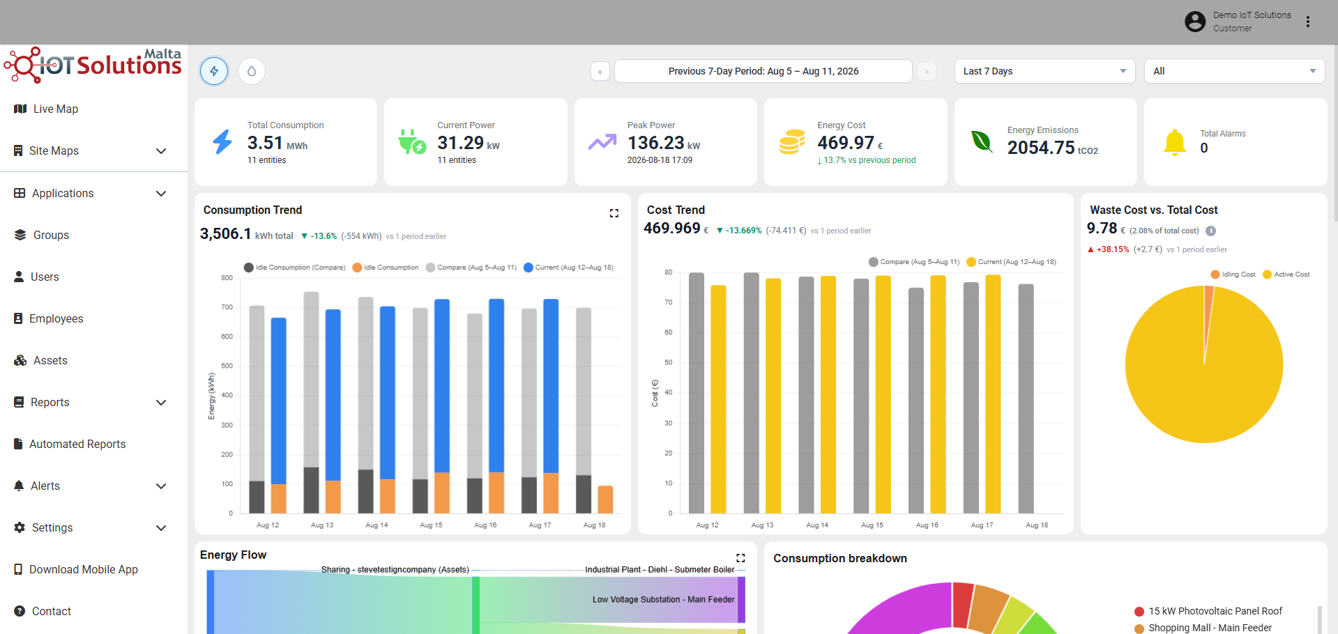Viewport: 1338px width, 634px height.
Task: Select the water drop filter
Action: pyautogui.click(x=252, y=71)
